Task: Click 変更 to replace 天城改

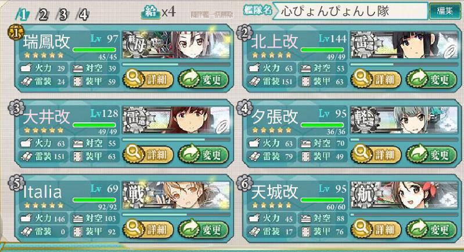Action: 431,229
